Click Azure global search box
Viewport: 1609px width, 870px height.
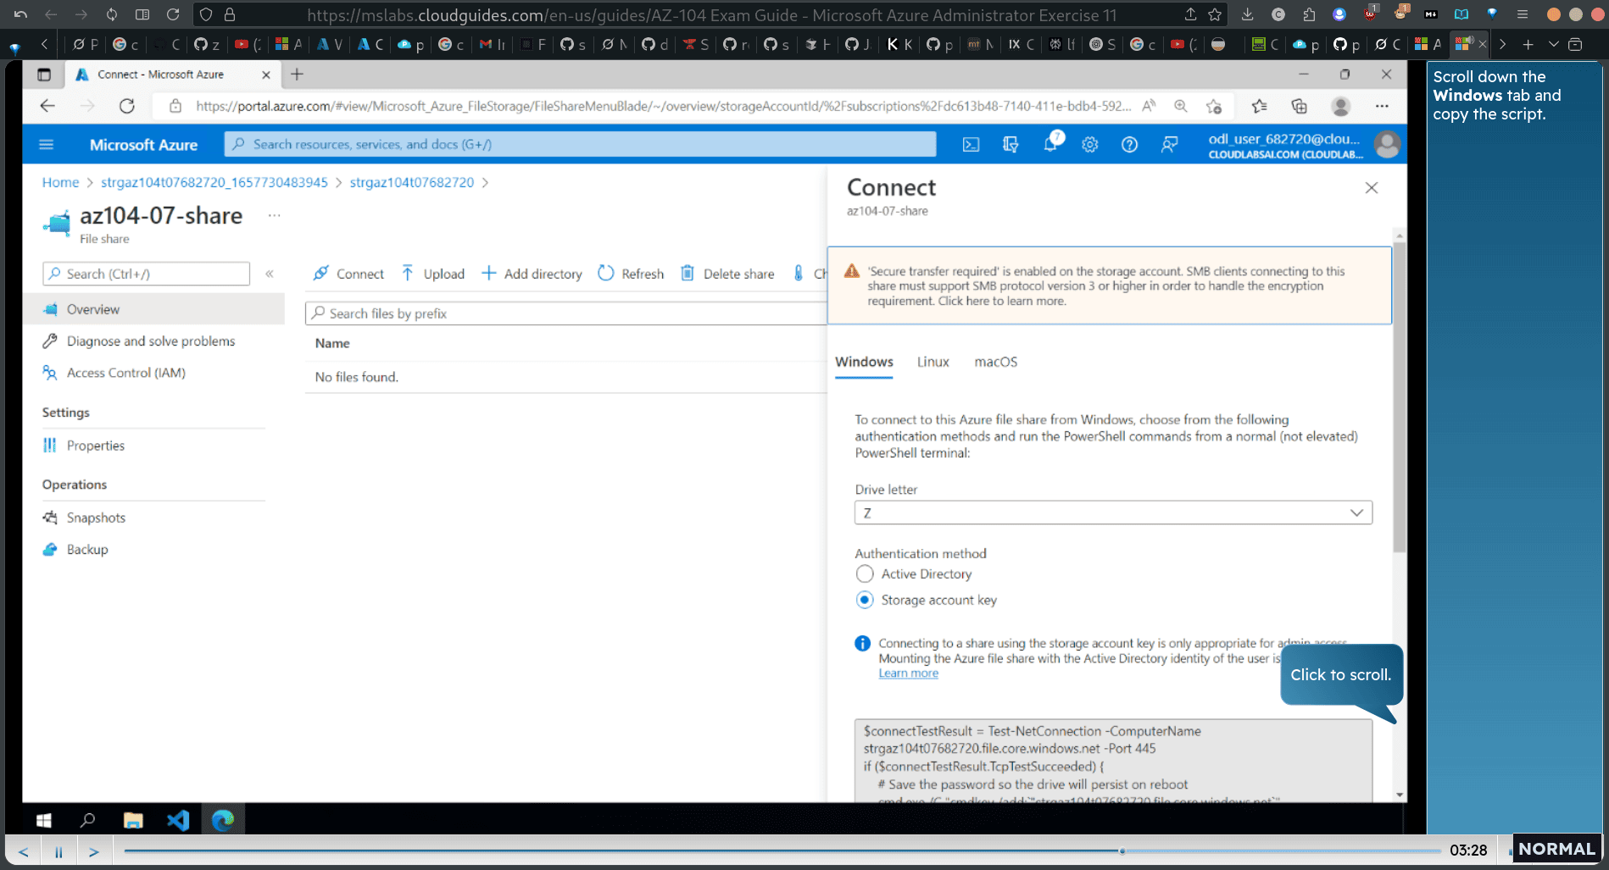(580, 144)
